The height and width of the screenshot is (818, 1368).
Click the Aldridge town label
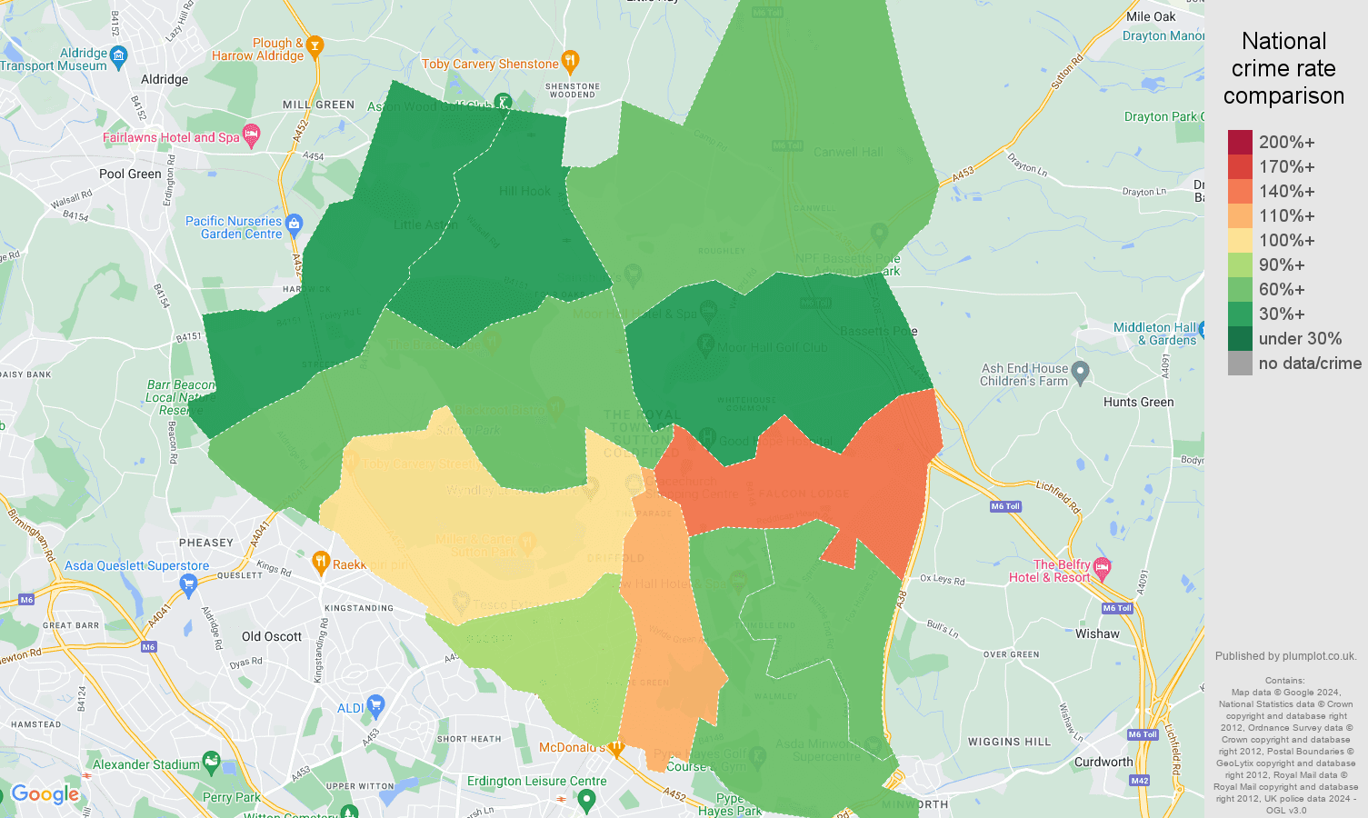[165, 79]
